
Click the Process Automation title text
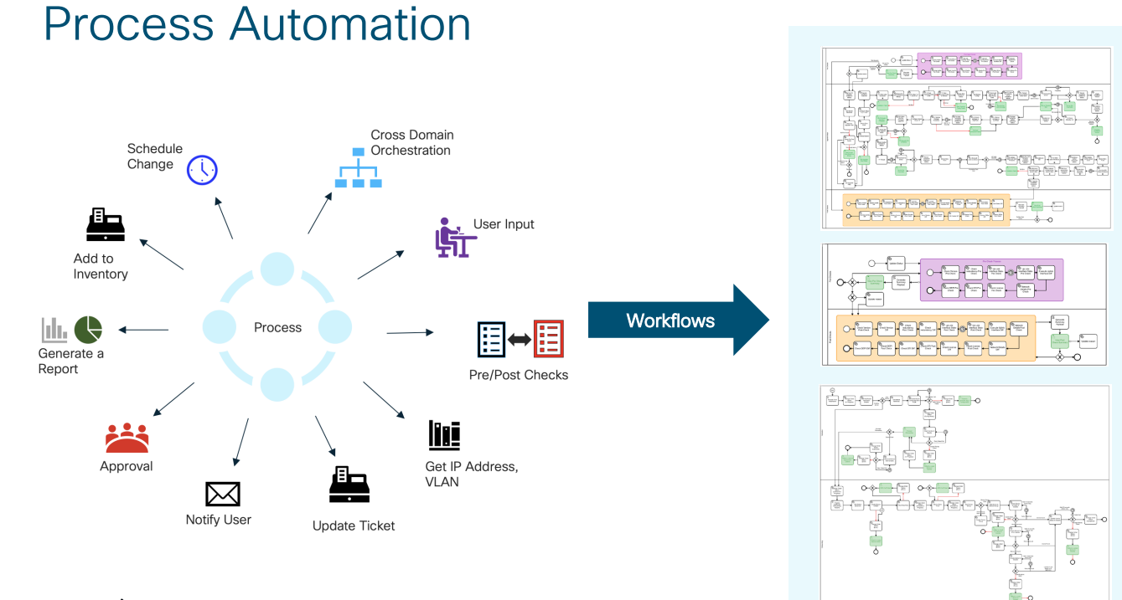tap(256, 23)
